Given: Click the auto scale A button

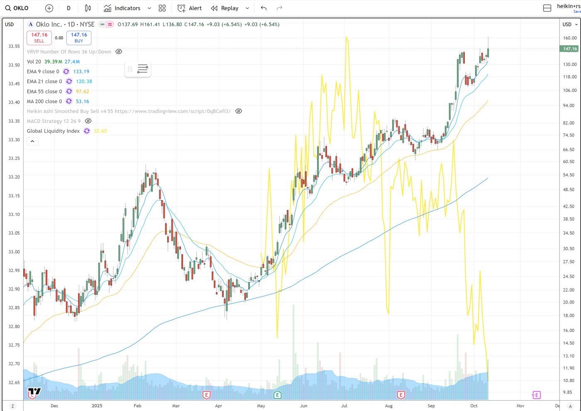Looking at the screenshot, I should click(x=570, y=406).
